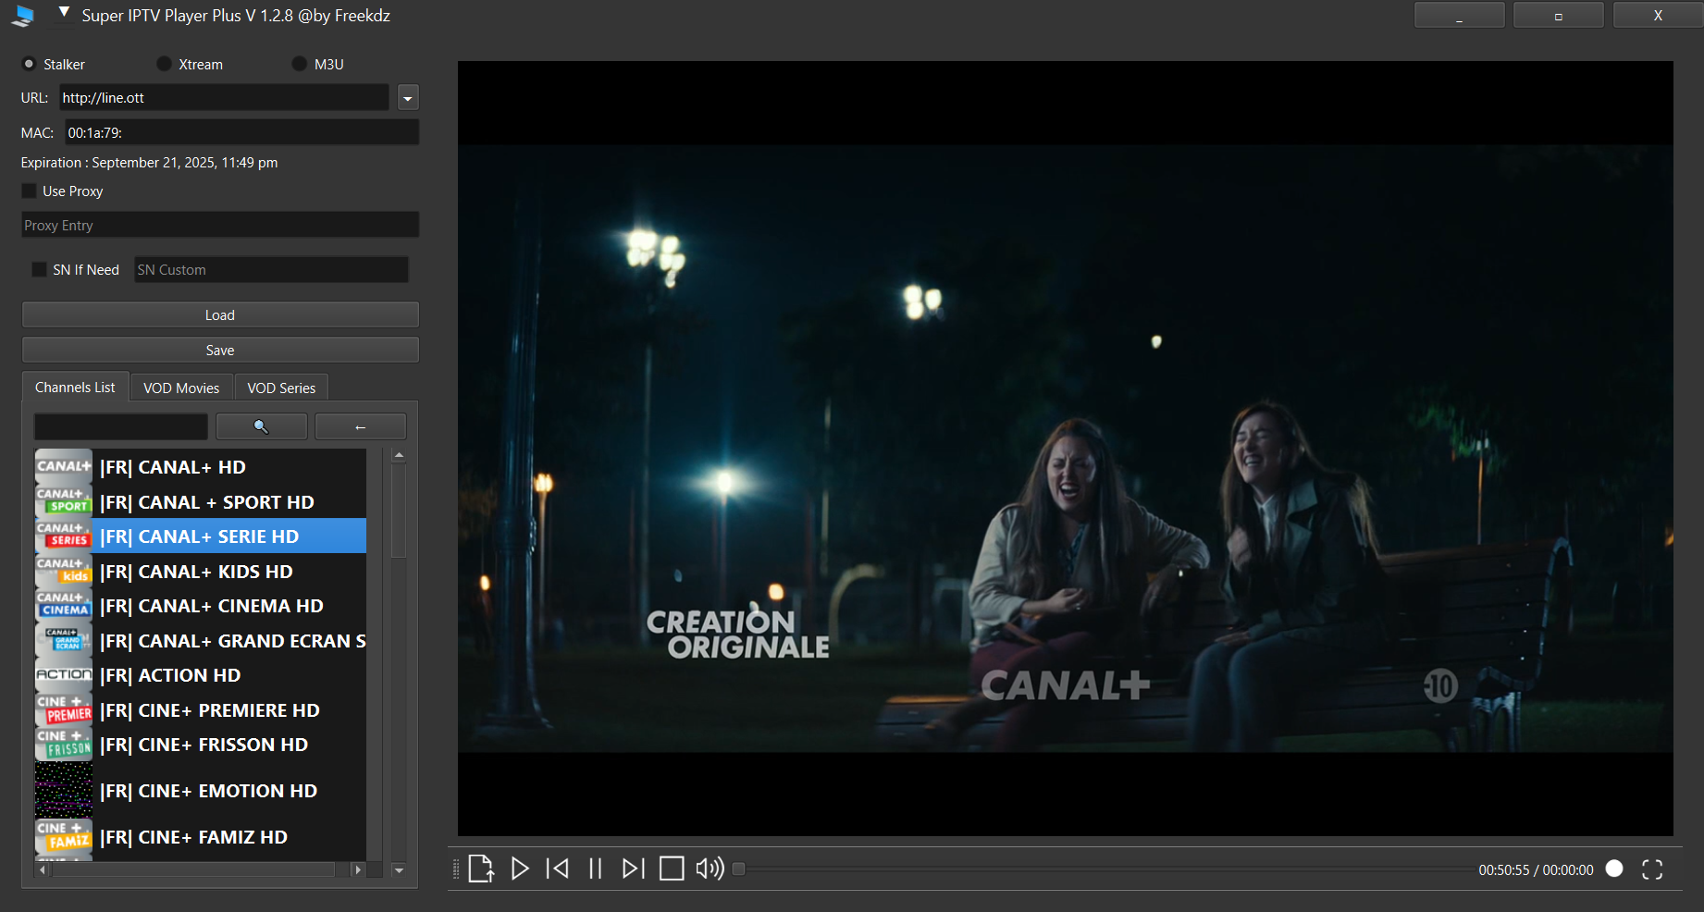Open the title bar dropdown triangle
The height and width of the screenshot is (912, 1704).
pos(64,13)
